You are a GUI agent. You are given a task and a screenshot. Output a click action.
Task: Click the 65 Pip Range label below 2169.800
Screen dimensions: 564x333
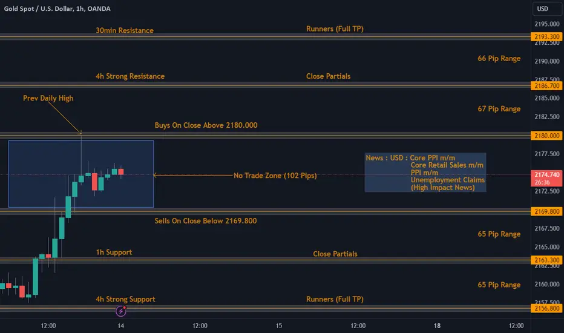[499, 234]
